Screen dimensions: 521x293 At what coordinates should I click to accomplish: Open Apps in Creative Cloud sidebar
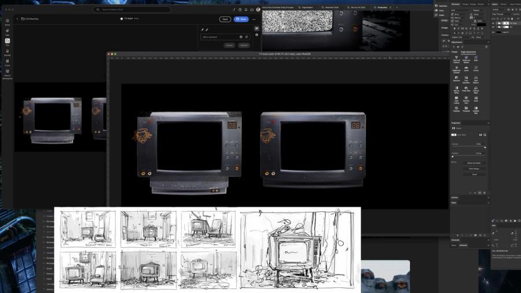8,32
